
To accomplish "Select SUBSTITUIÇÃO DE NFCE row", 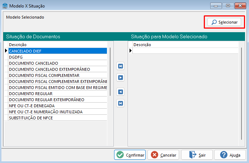I will (x=58, y=118).
